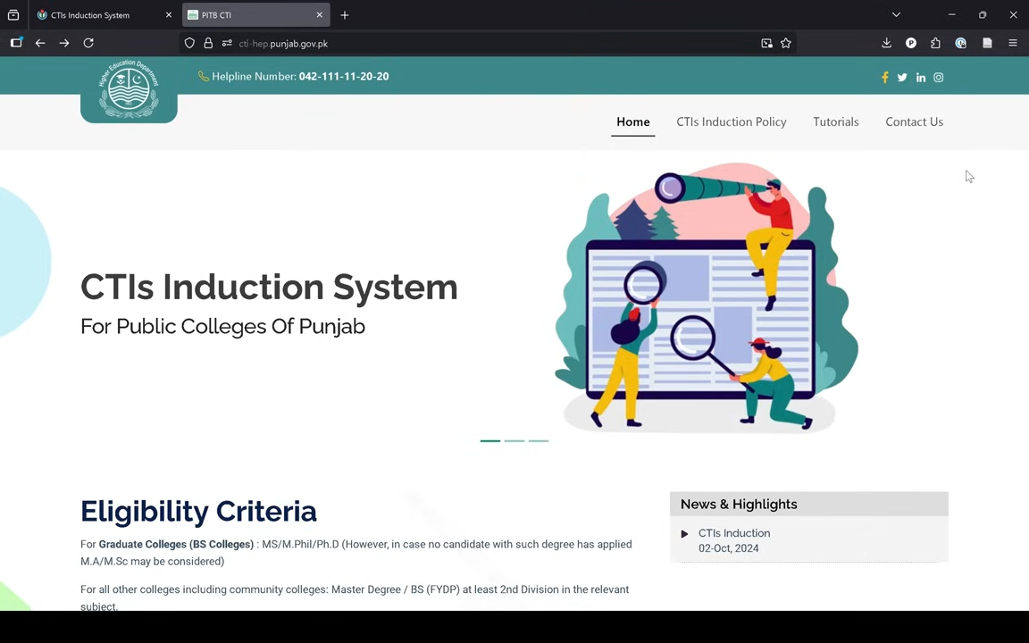
Task: Go to the Tutorials menu item
Action: coord(835,122)
